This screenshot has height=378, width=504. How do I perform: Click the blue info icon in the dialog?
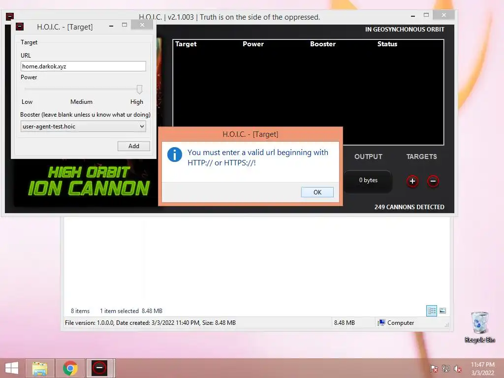click(175, 155)
